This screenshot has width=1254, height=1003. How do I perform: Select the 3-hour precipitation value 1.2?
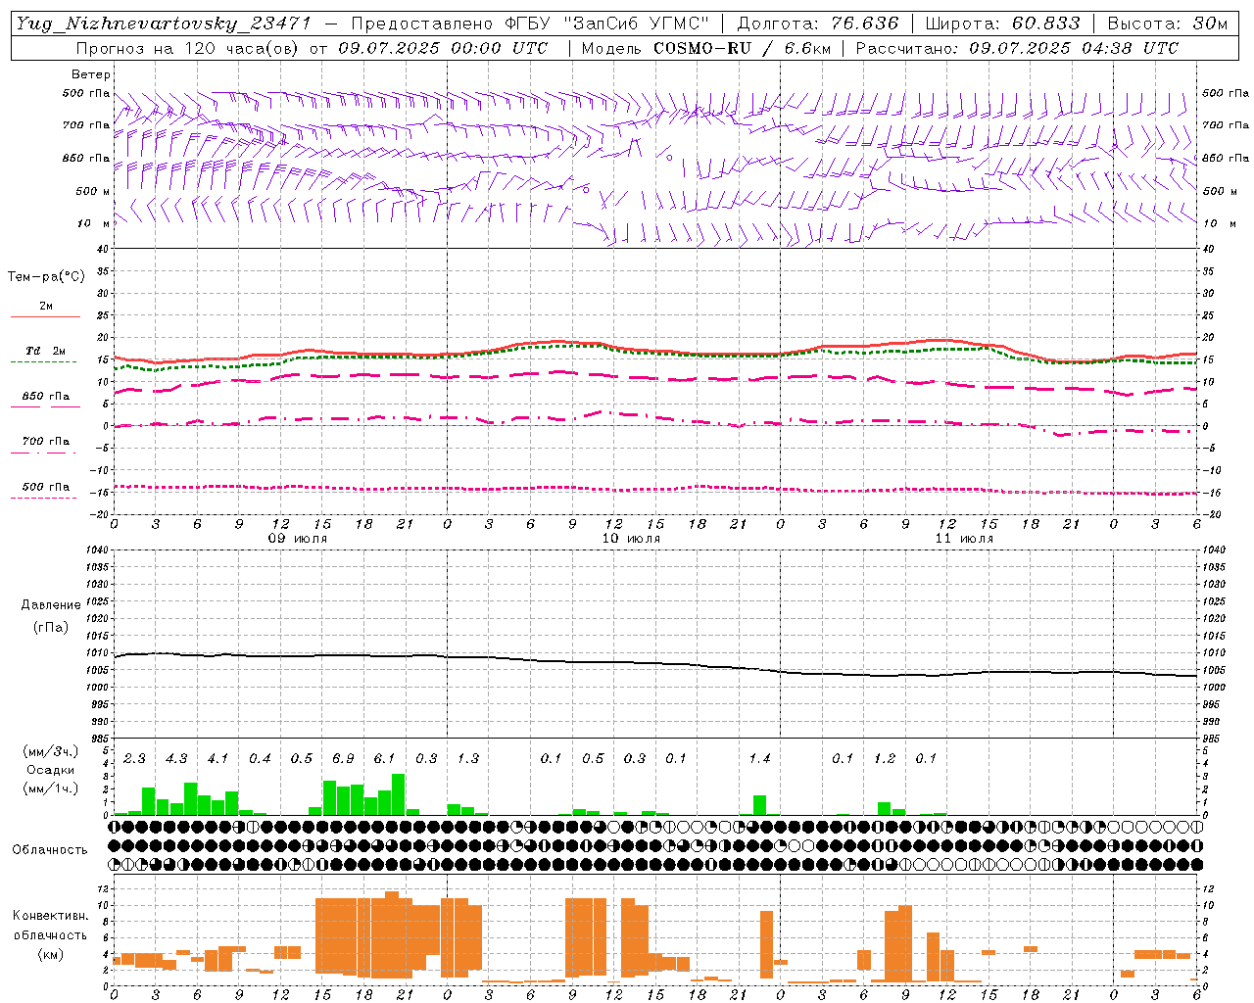885,758
